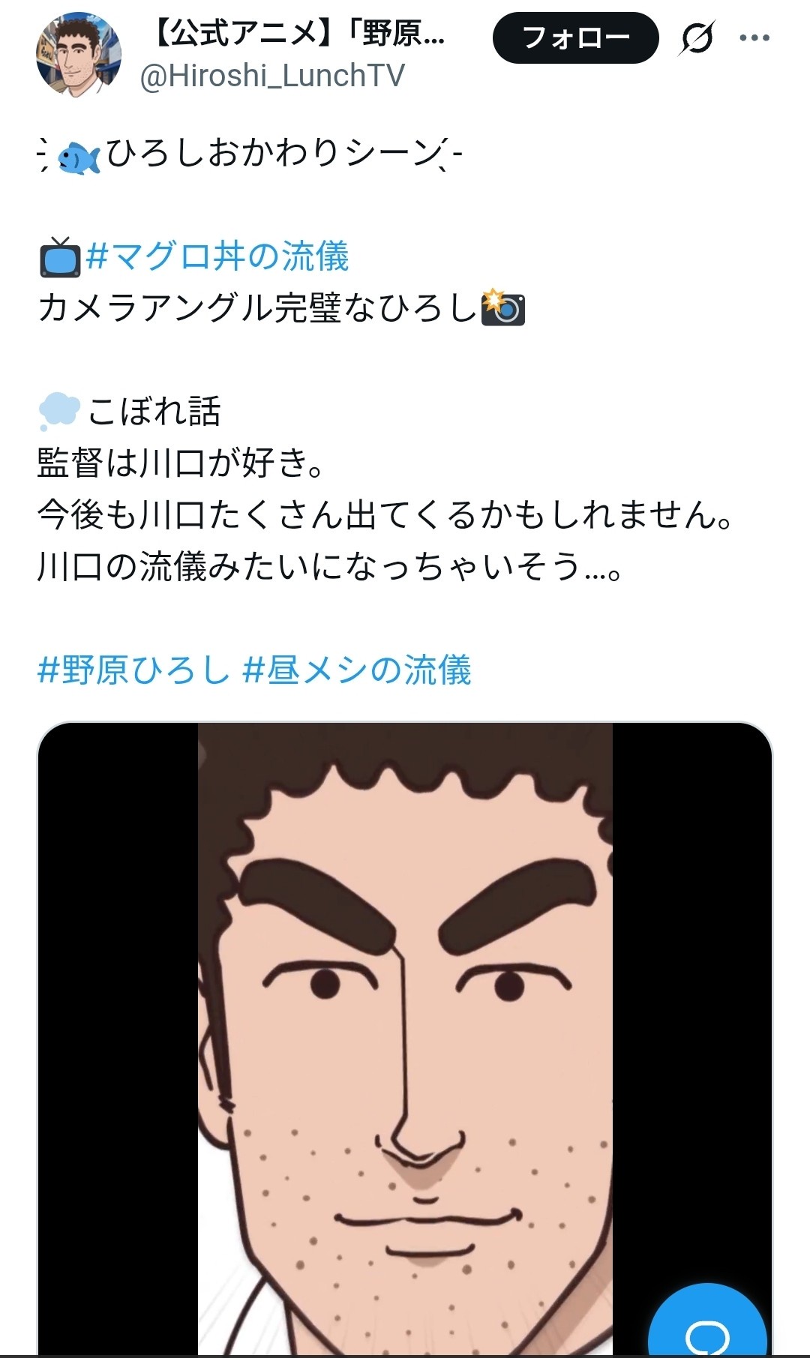Open the Grok slashed-circle icon

[x=697, y=38]
